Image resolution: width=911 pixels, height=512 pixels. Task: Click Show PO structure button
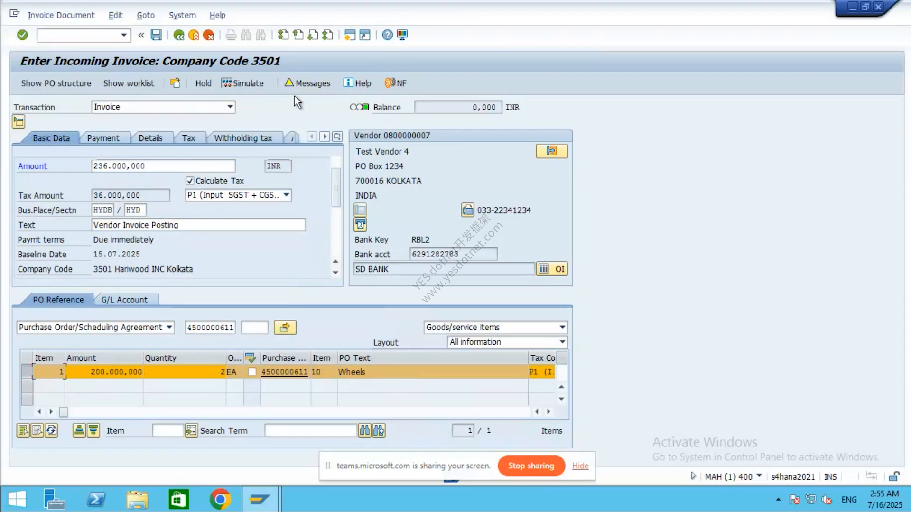pos(56,83)
